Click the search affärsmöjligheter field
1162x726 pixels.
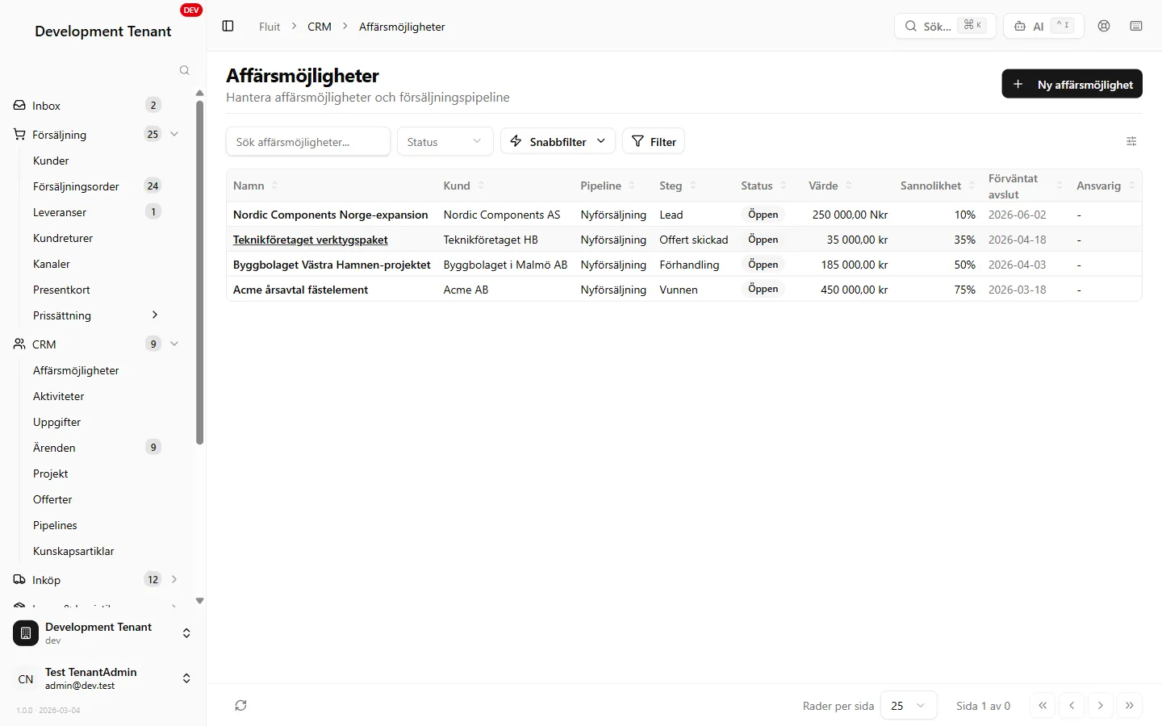click(x=308, y=141)
